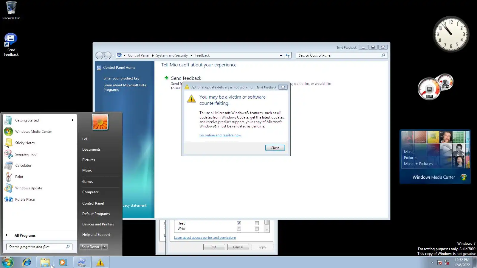This screenshot has height=268, width=477.
Task: Click the Close button in the counterfeiting dialog
Action: (275, 148)
